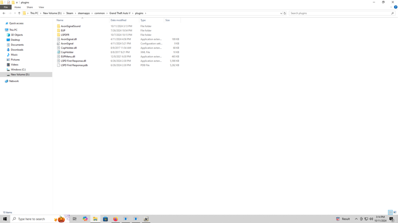Screen dimensions: 398x223
Task: Select the EUP folder icon
Action: (x=59, y=31)
